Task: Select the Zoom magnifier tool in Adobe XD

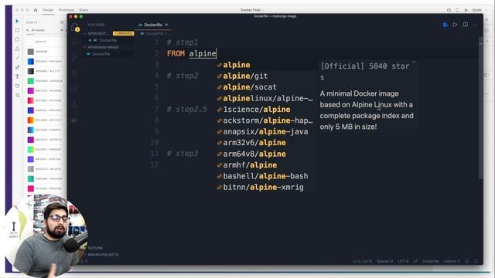Action: (18, 95)
